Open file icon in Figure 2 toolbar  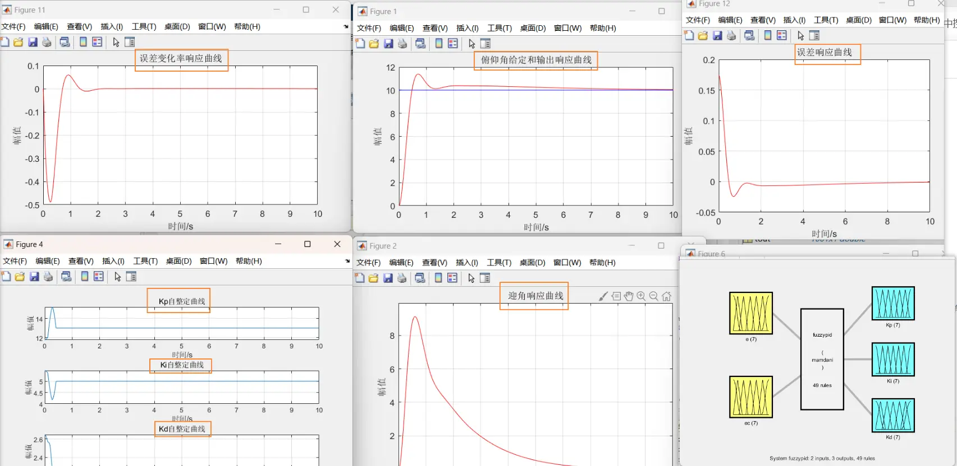[x=374, y=278]
